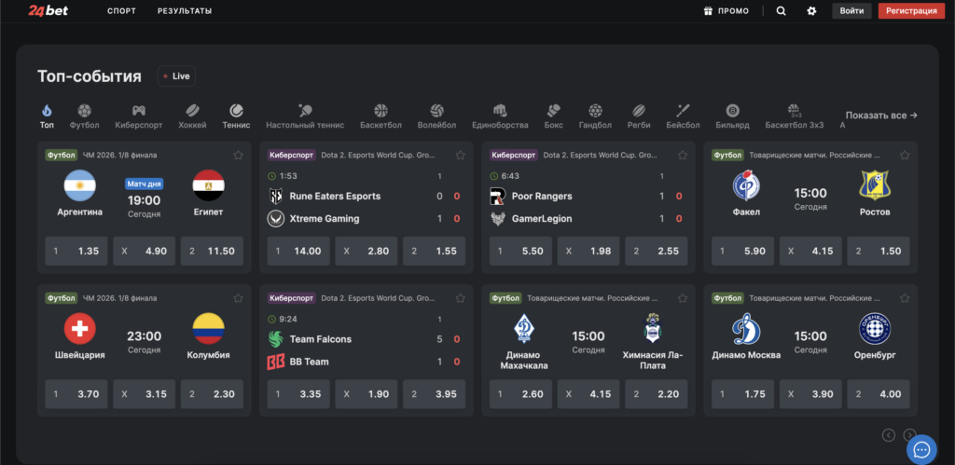Click the Egypt flag emblem
The height and width of the screenshot is (465, 955).
click(208, 185)
